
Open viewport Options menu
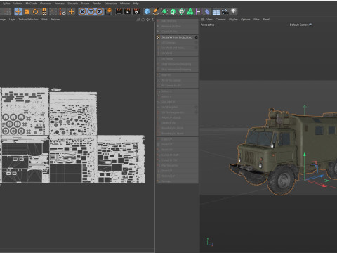coord(246,20)
